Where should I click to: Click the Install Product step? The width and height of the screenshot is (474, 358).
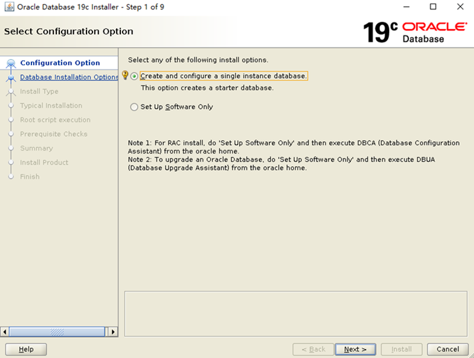(x=44, y=162)
